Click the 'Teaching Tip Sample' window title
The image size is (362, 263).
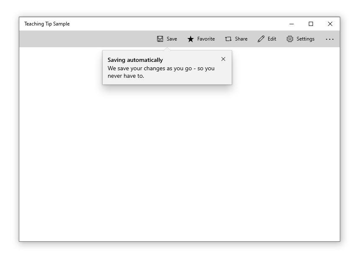coord(47,24)
